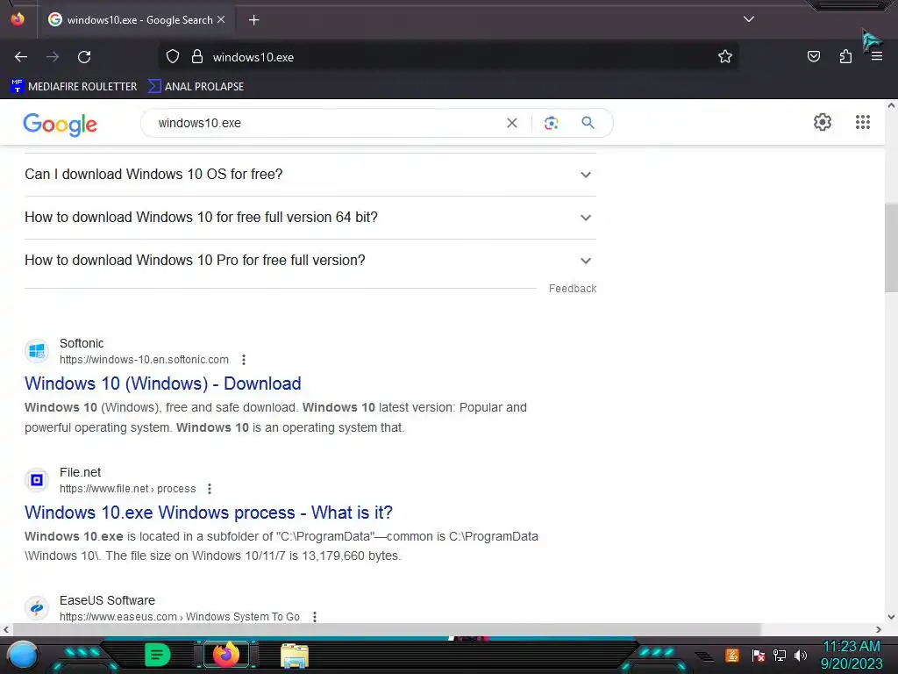Click the scroll down arrow

point(891,617)
